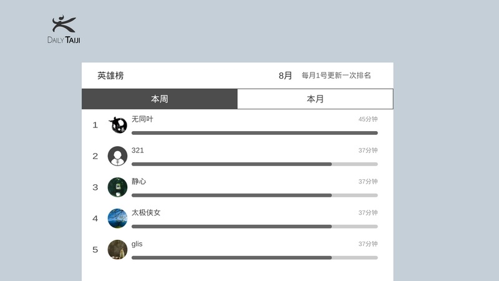
Task: Click the 英雄榜 leaderboard title
Action: point(110,76)
